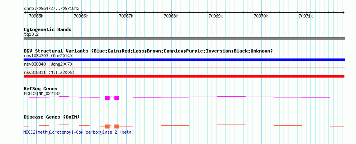Click the thick red nsv328811 loss bar
The height and width of the screenshot is (144, 356).
pyautogui.click(x=184, y=76)
